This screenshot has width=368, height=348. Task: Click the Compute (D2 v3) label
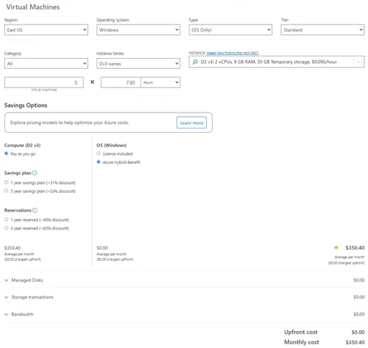(x=22, y=145)
